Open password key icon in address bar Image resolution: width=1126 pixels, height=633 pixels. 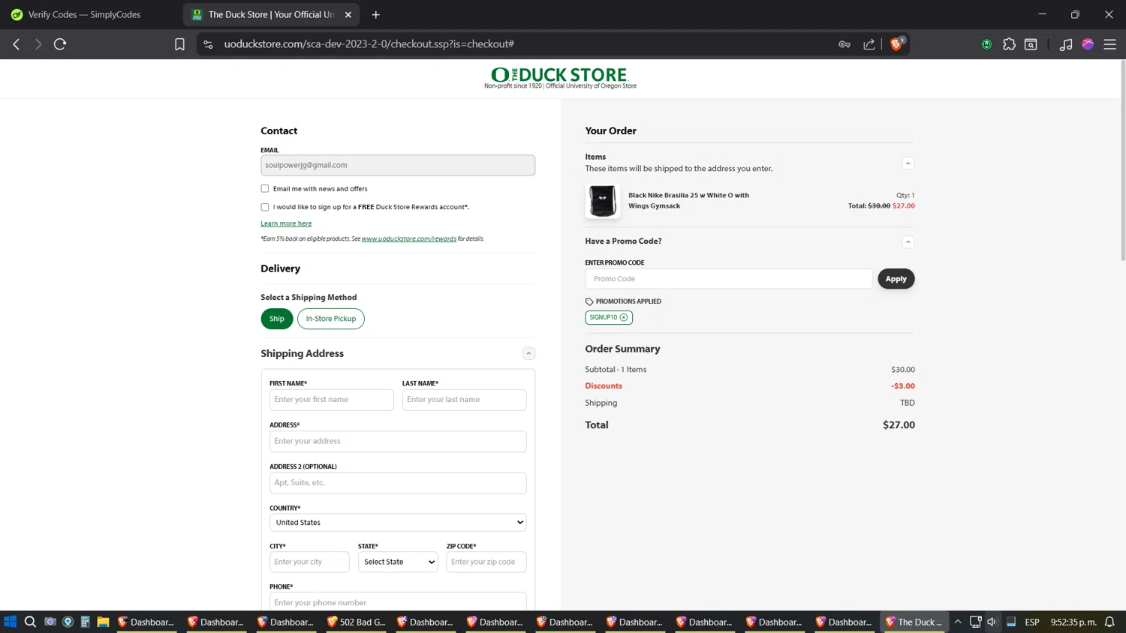click(844, 44)
